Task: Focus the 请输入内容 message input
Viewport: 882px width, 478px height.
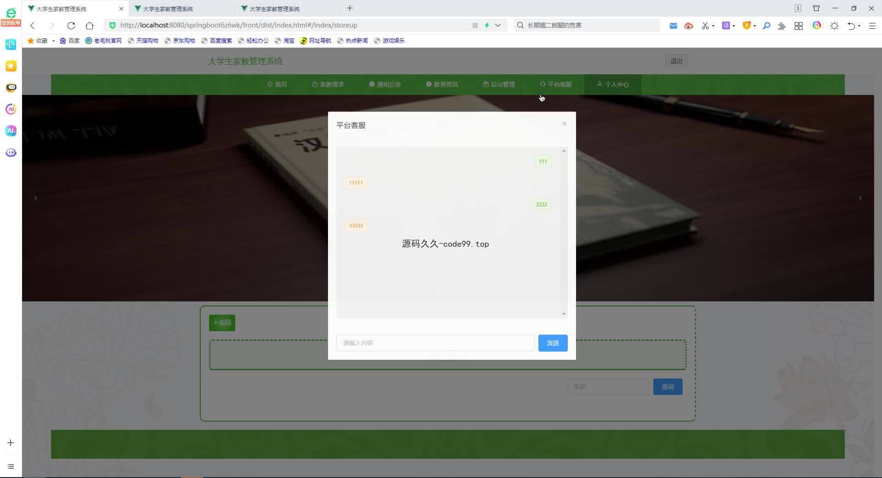Action: click(x=435, y=343)
